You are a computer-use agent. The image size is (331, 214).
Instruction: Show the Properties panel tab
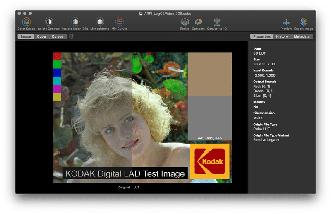point(262,36)
